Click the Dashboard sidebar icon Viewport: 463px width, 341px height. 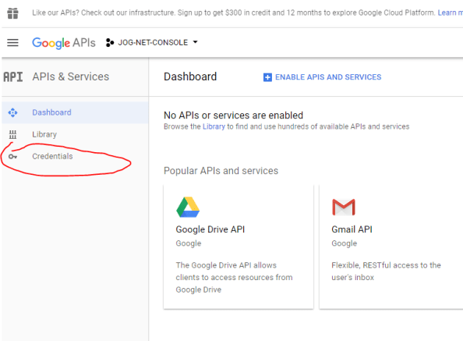12,112
